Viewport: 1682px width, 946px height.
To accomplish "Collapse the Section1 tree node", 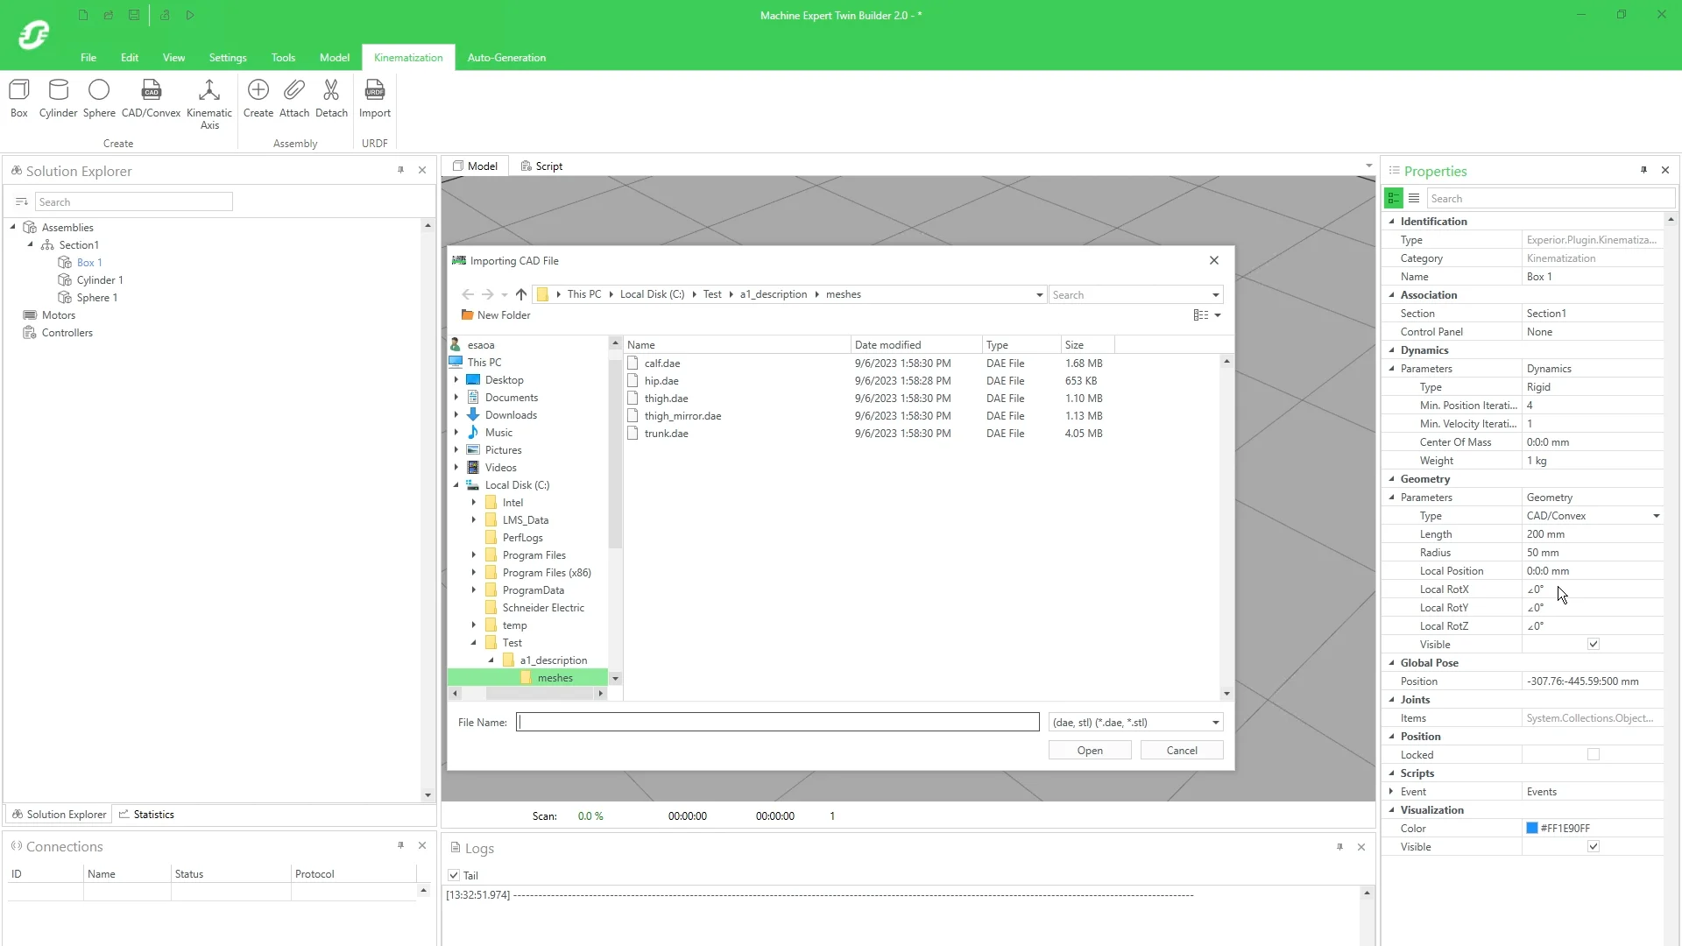I will click(x=31, y=244).
